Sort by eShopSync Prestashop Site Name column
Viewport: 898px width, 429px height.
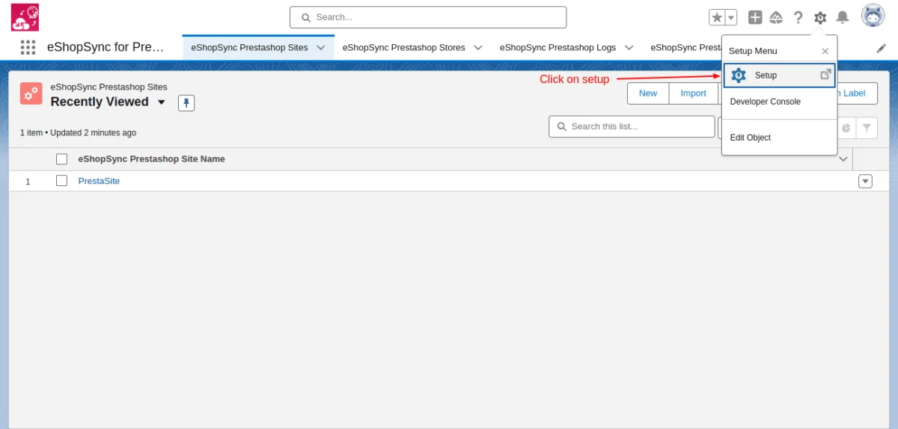[151, 159]
